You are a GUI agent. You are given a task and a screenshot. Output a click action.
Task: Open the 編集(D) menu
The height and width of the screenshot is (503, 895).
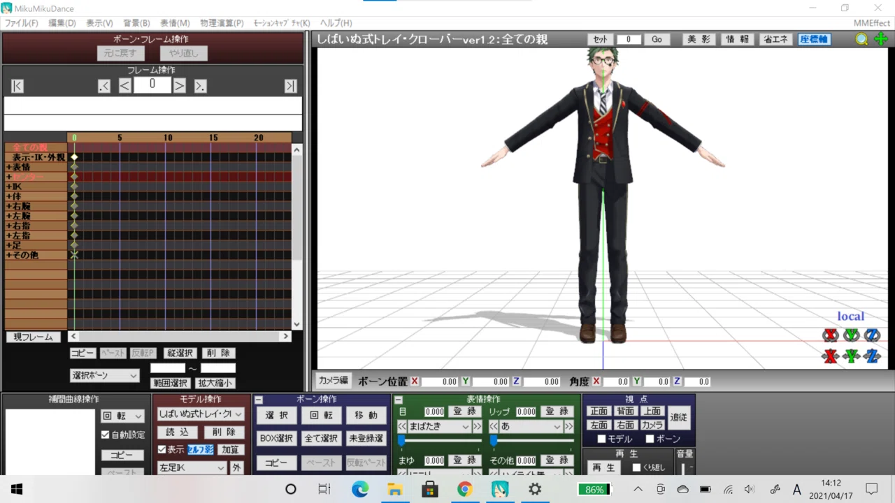pos(62,23)
